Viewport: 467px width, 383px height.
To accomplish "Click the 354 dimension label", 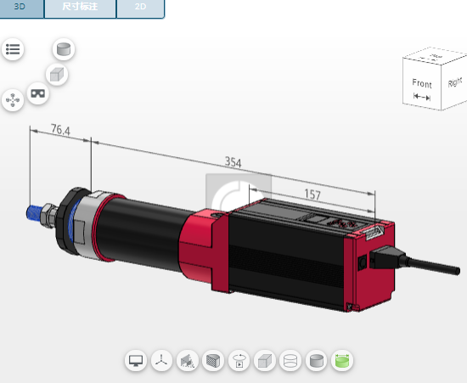I will click(x=233, y=162).
